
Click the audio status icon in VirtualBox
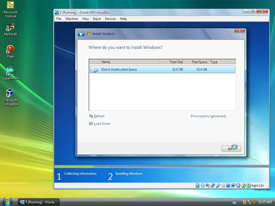click(208, 186)
